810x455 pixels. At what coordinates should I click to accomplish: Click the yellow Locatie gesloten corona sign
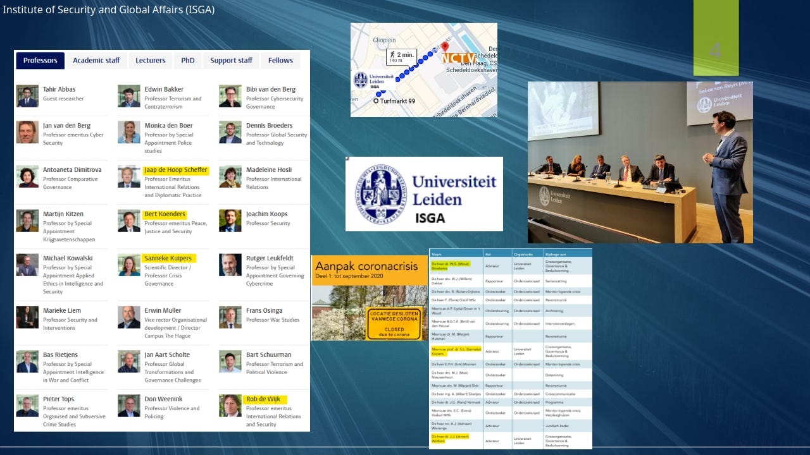pos(394,323)
